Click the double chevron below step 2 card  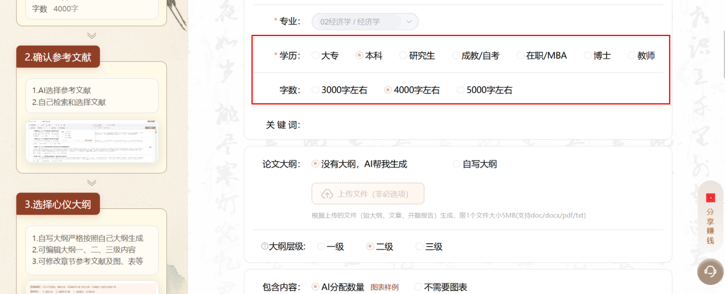point(91,182)
